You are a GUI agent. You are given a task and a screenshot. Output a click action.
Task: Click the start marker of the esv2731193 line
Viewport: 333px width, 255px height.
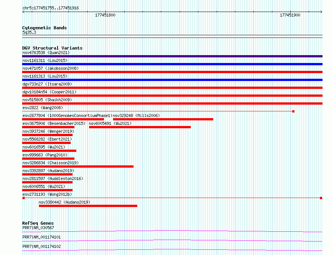[x=24, y=198]
